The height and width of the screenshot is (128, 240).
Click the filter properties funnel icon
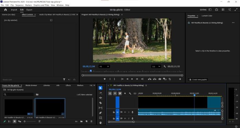(64, 80)
